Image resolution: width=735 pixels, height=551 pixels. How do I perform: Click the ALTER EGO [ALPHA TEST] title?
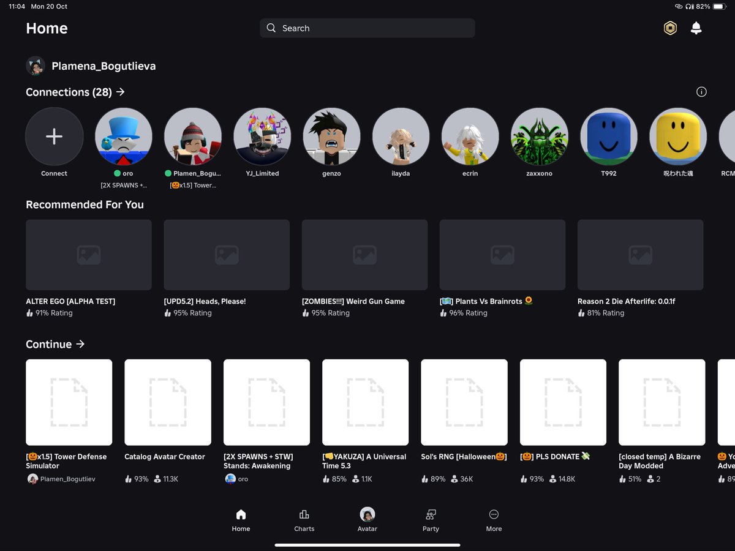pos(70,301)
